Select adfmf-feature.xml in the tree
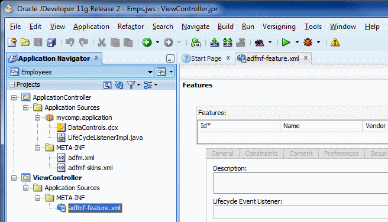The height and width of the screenshot is (222, 388). click(x=95, y=208)
